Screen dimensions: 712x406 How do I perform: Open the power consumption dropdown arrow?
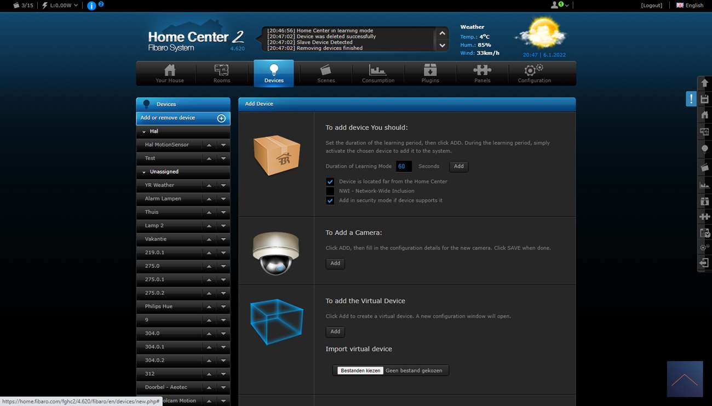pyautogui.click(x=76, y=5)
